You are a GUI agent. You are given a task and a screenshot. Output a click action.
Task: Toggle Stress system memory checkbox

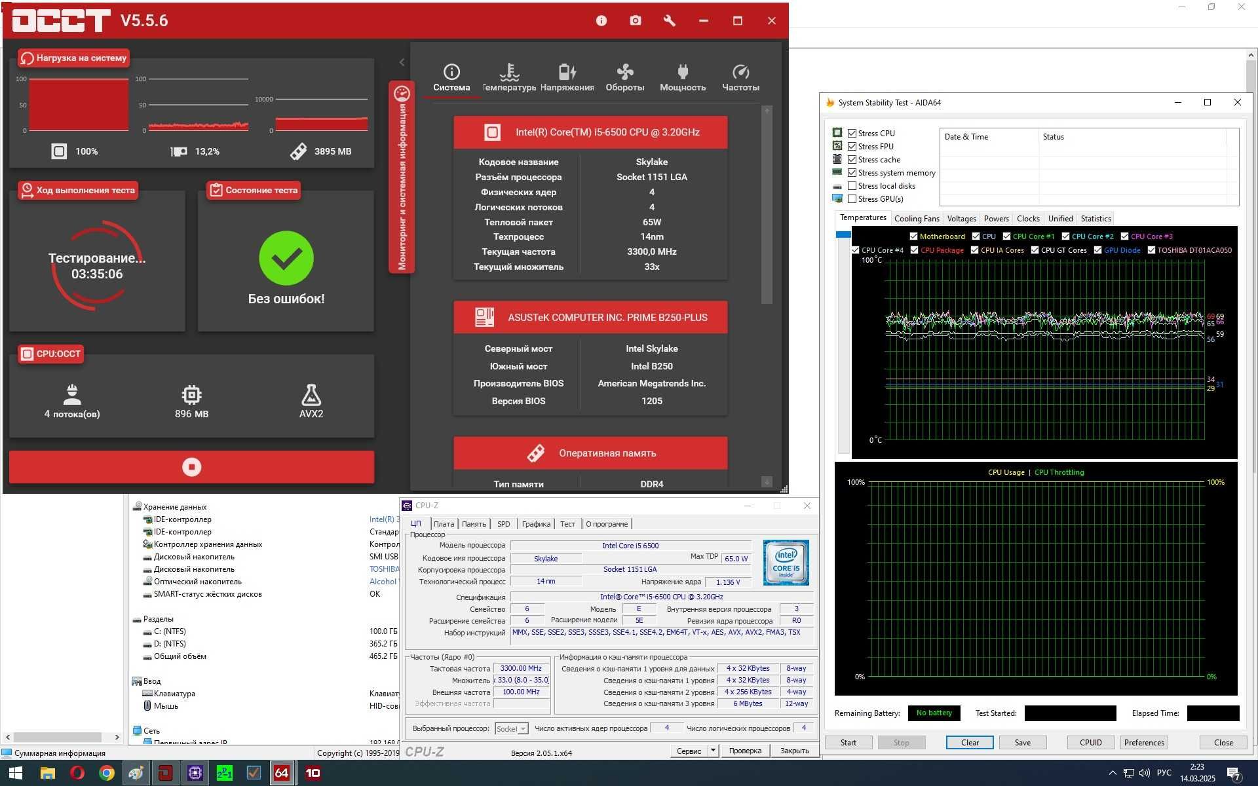pos(852,172)
